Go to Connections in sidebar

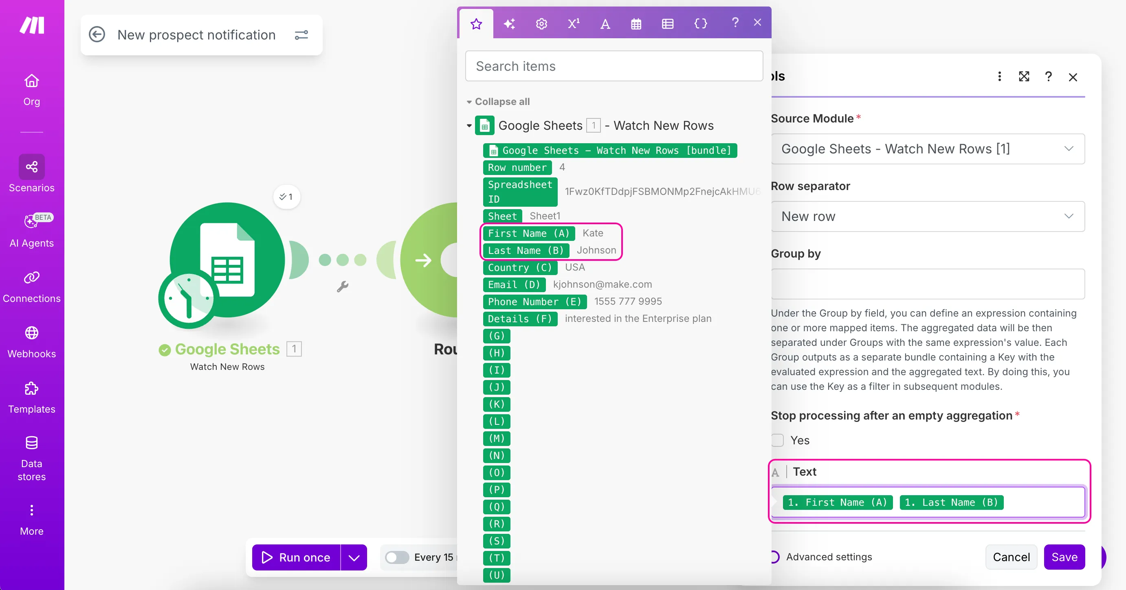pyautogui.click(x=31, y=286)
